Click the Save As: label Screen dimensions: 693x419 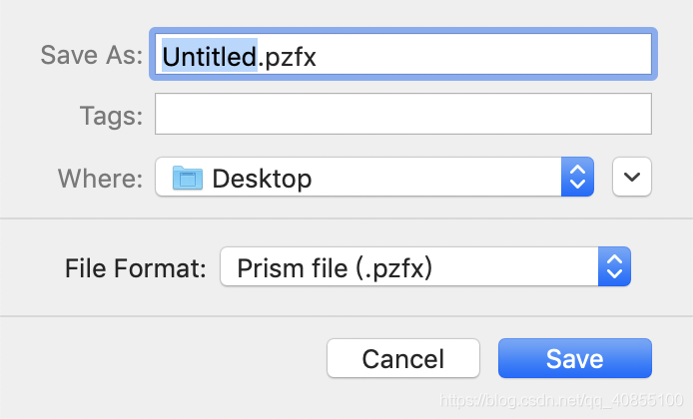click(x=92, y=55)
